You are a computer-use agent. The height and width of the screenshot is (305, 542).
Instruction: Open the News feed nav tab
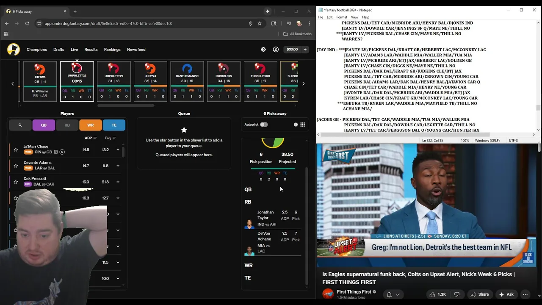[136, 50]
